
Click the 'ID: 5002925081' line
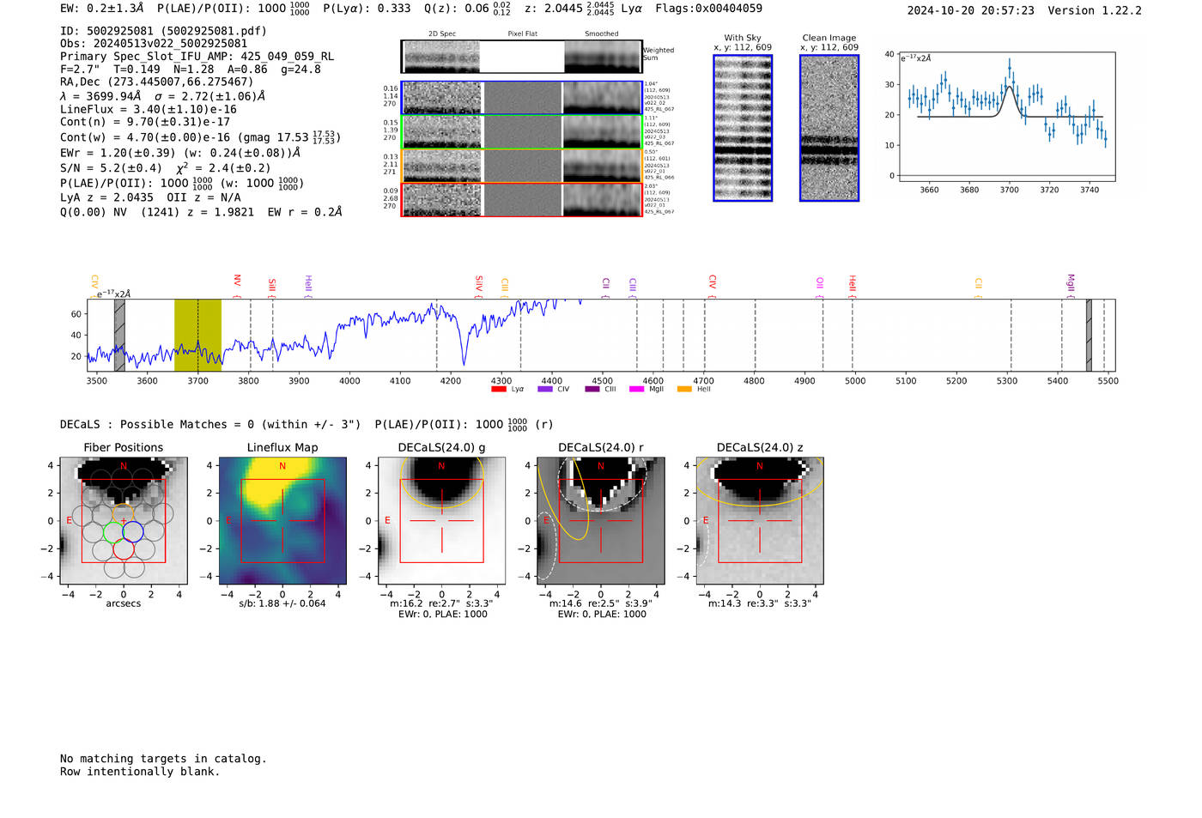pyautogui.click(x=163, y=31)
